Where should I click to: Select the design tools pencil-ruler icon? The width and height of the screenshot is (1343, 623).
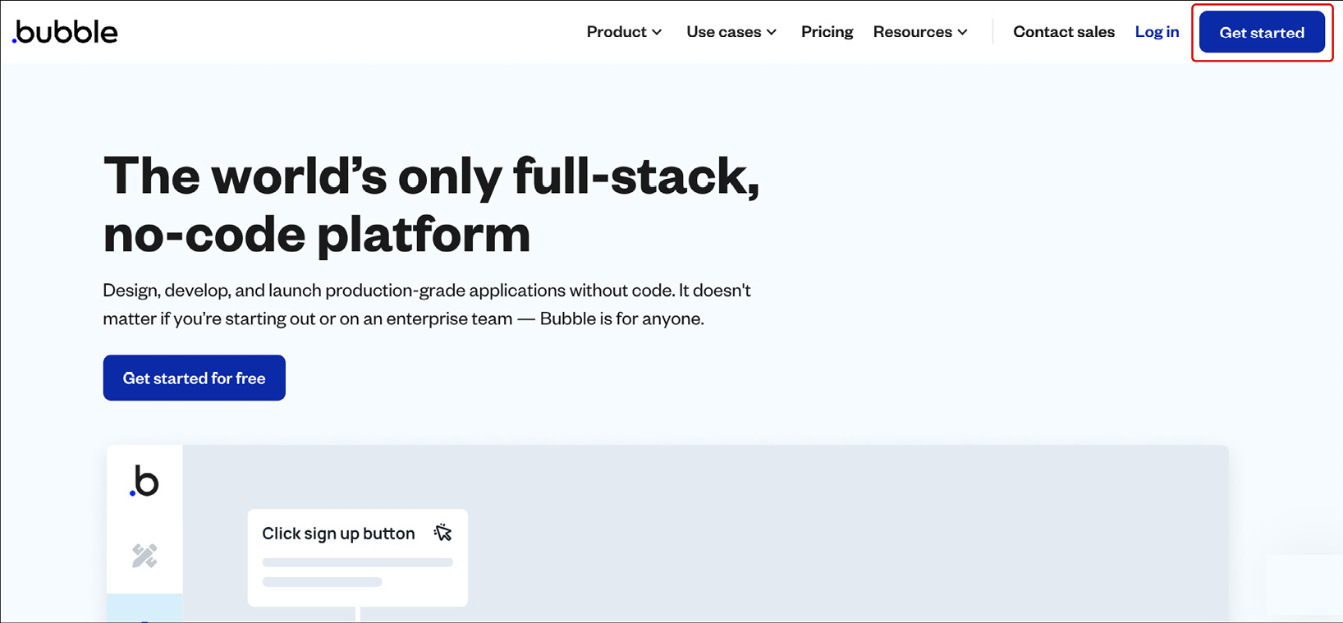[144, 556]
